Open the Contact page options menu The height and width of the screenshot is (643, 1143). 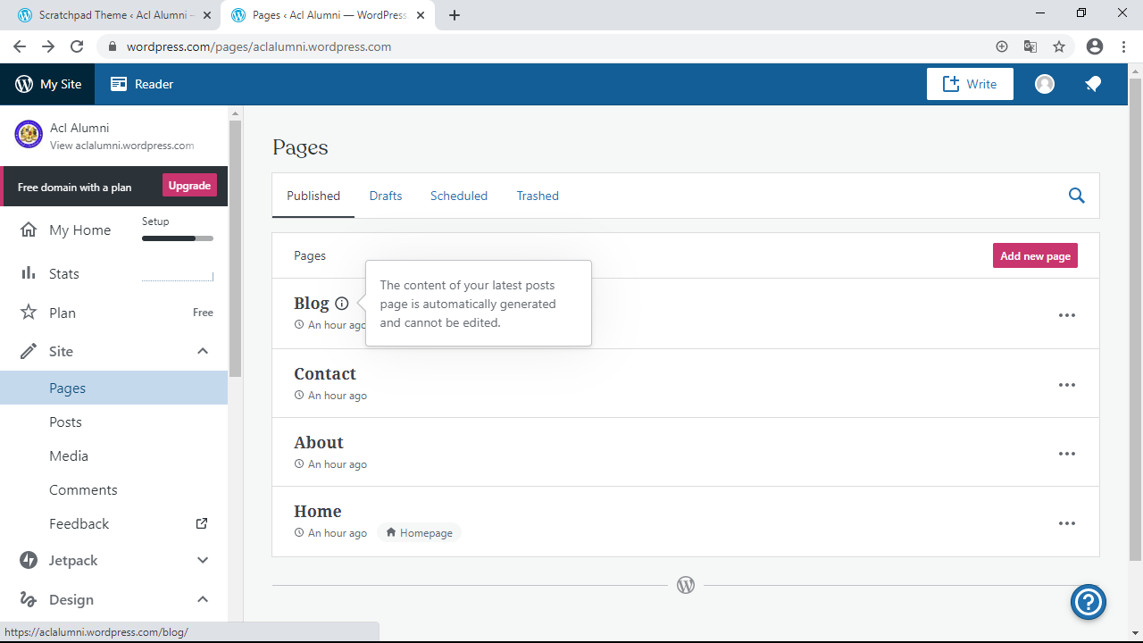[1066, 385]
